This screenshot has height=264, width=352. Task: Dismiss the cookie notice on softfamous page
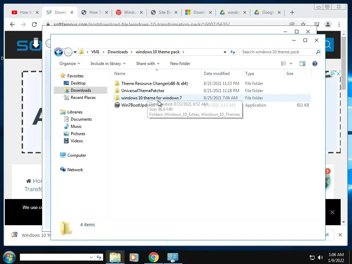332,212
